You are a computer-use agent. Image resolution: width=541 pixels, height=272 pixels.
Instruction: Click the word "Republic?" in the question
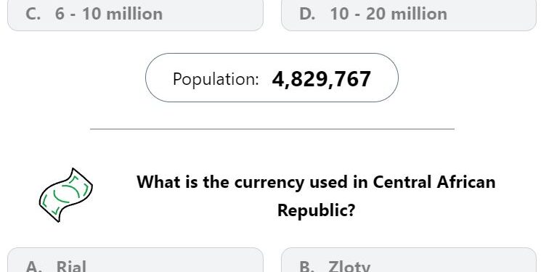coord(317,210)
